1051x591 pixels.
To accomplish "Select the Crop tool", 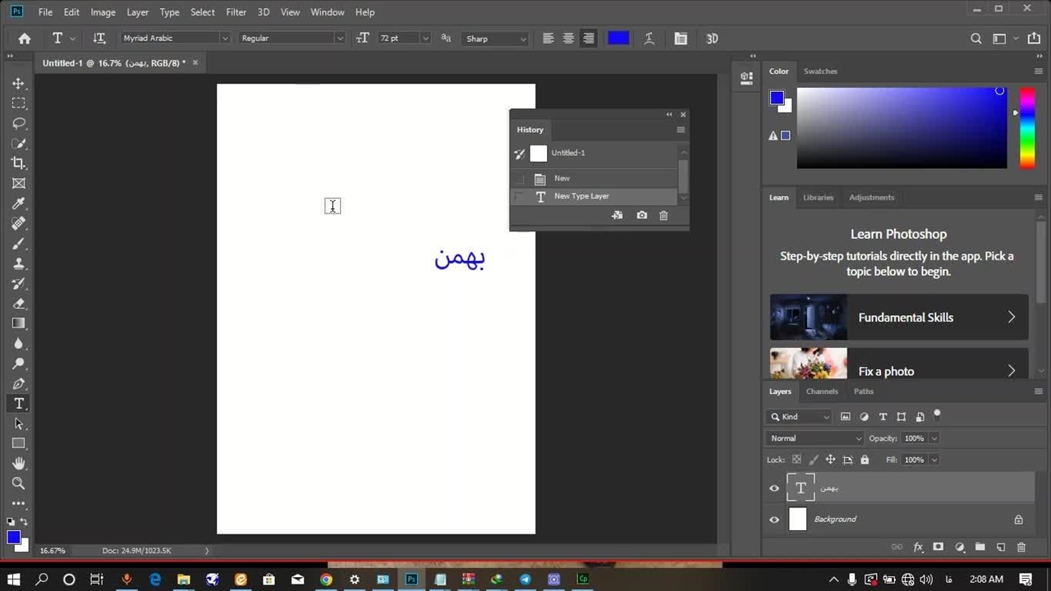I will pyautogui.click(x=18, y=163).
